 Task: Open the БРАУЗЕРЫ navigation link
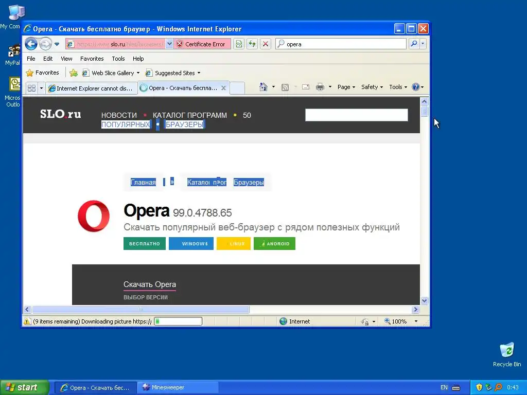pyautogui.click(x=185, y=124)
